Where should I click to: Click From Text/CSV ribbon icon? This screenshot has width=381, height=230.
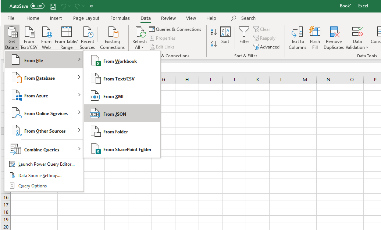(x=29, y=37)
